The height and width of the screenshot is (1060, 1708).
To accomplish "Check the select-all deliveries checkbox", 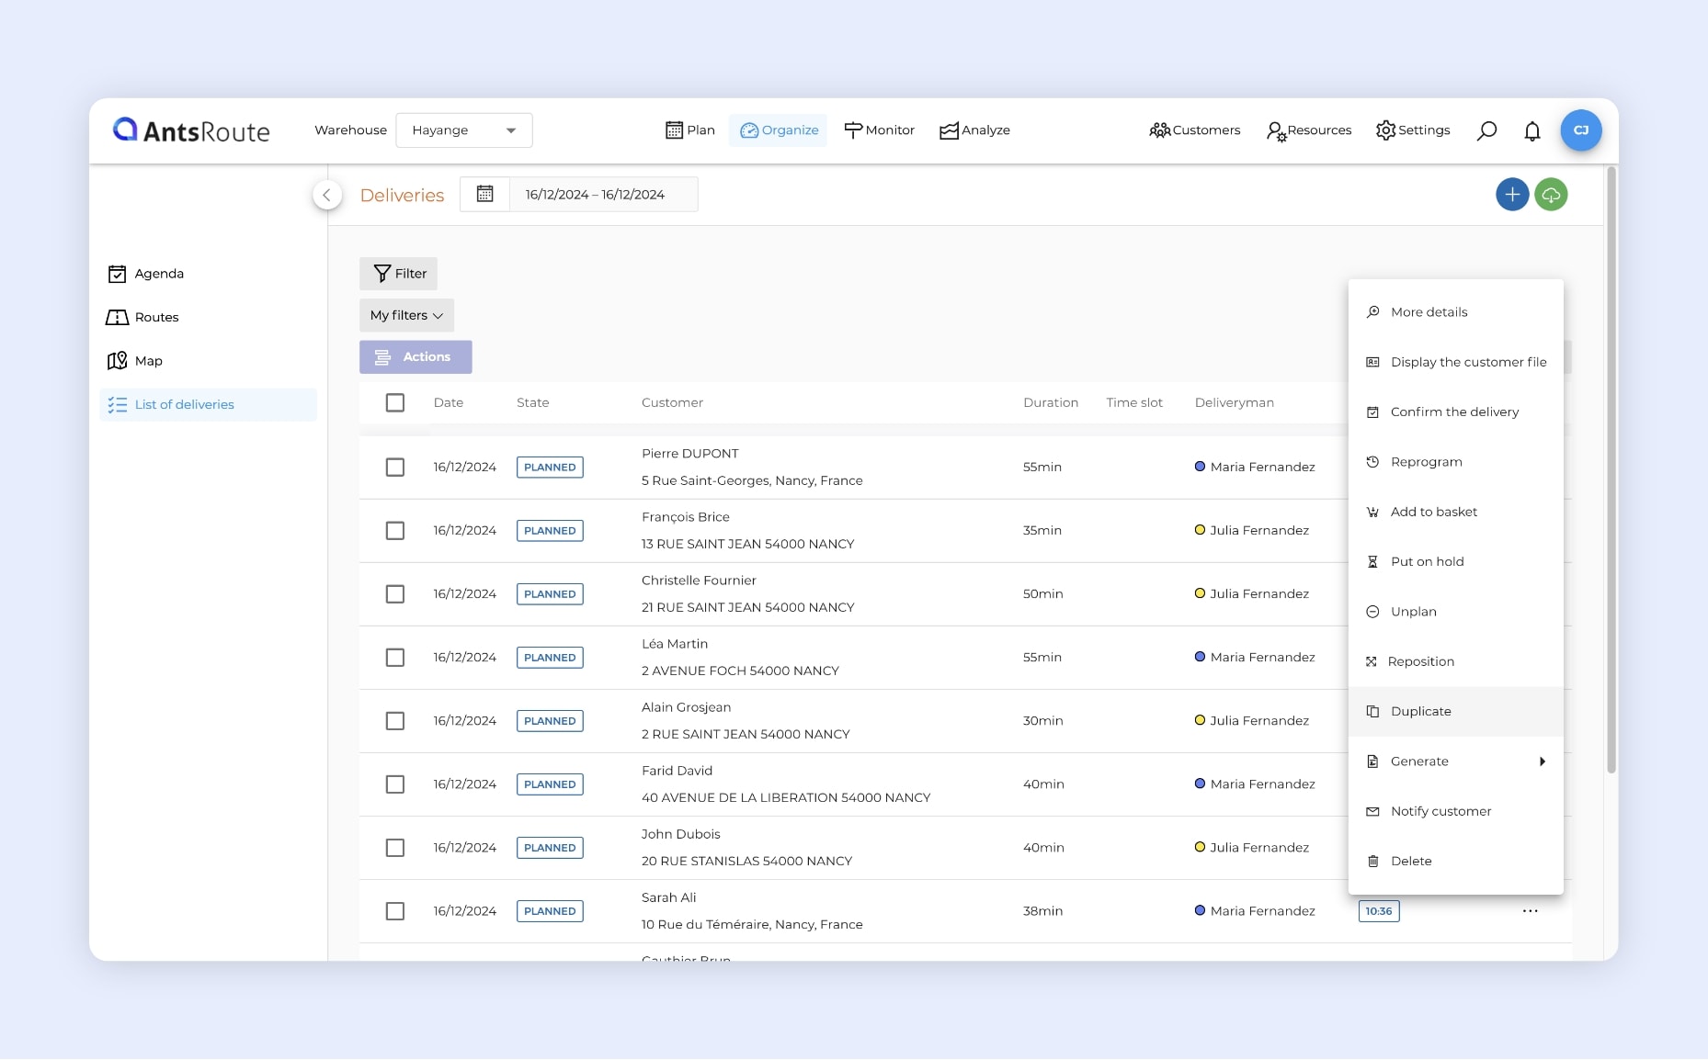I will click(395, 403).
